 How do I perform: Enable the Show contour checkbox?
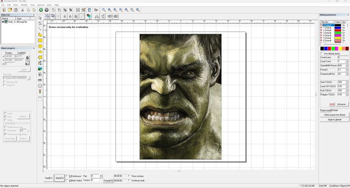coord(129,176)
